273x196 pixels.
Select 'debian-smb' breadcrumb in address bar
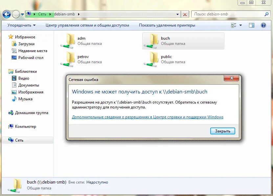pyautogui.click(x=64, y=14)
